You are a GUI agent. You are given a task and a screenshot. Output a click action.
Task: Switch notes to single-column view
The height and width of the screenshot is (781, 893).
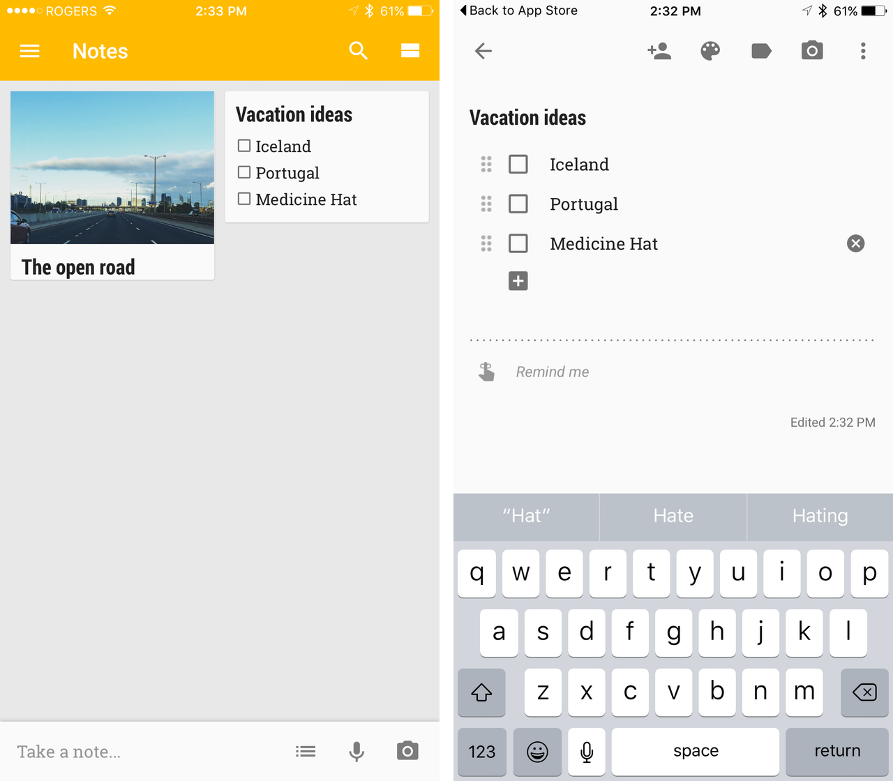(x=410, y=50)
